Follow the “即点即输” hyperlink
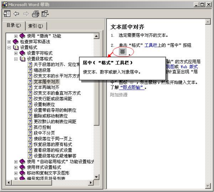Viewport: 214px width, 192px height. click(x=132, y=87)
